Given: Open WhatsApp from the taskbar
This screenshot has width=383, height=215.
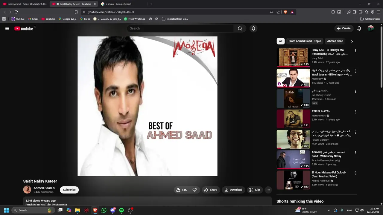Looking at the screenshot, I should 104,210.
